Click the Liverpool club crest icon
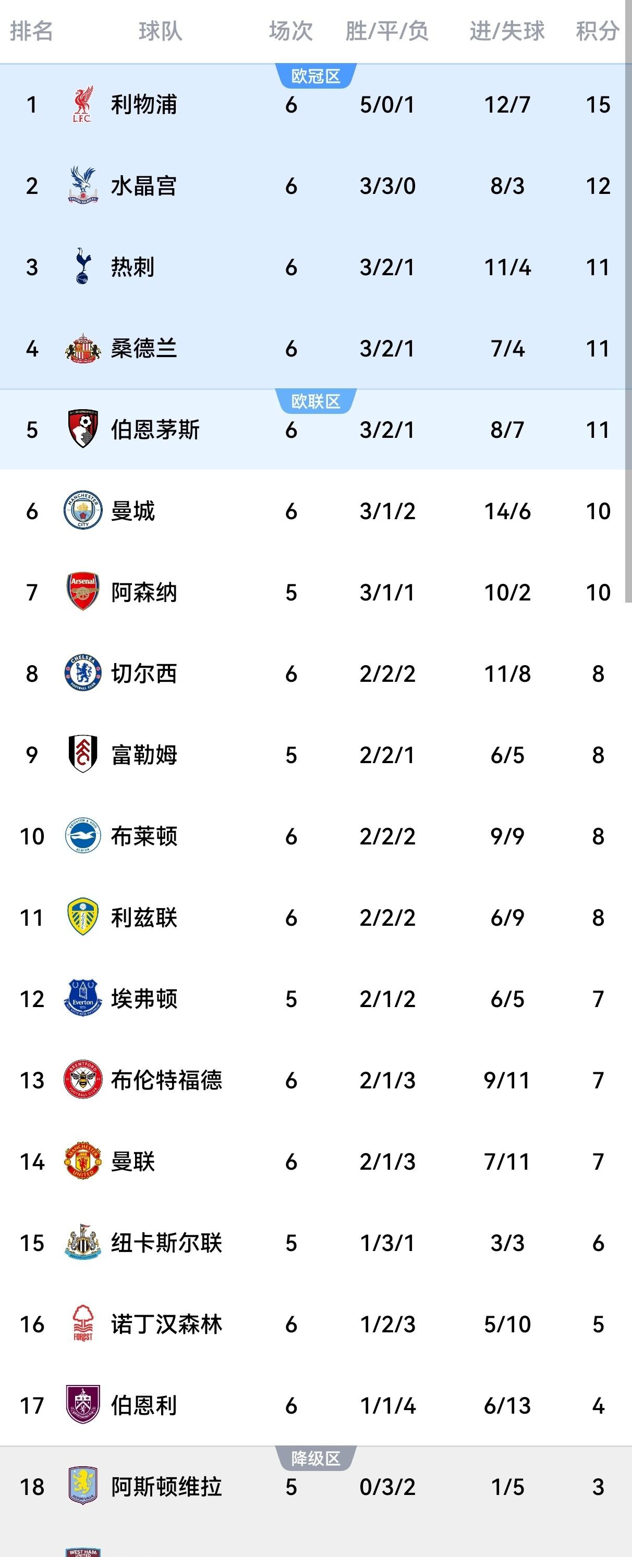Image resolution: width=632 pixels, height=1557 pixels. tap(83, 105)
